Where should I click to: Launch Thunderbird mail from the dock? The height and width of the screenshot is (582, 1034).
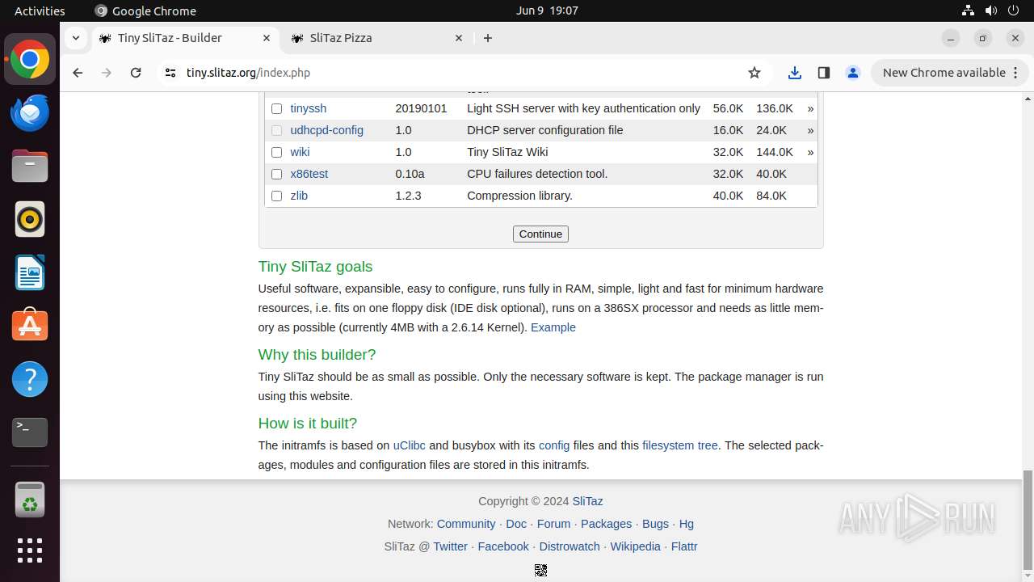30,112
